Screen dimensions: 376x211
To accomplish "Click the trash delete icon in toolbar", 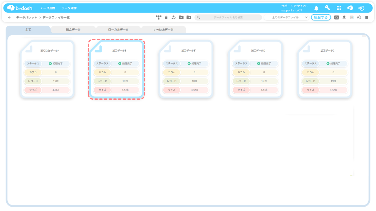I will click(x=166, y=18).
